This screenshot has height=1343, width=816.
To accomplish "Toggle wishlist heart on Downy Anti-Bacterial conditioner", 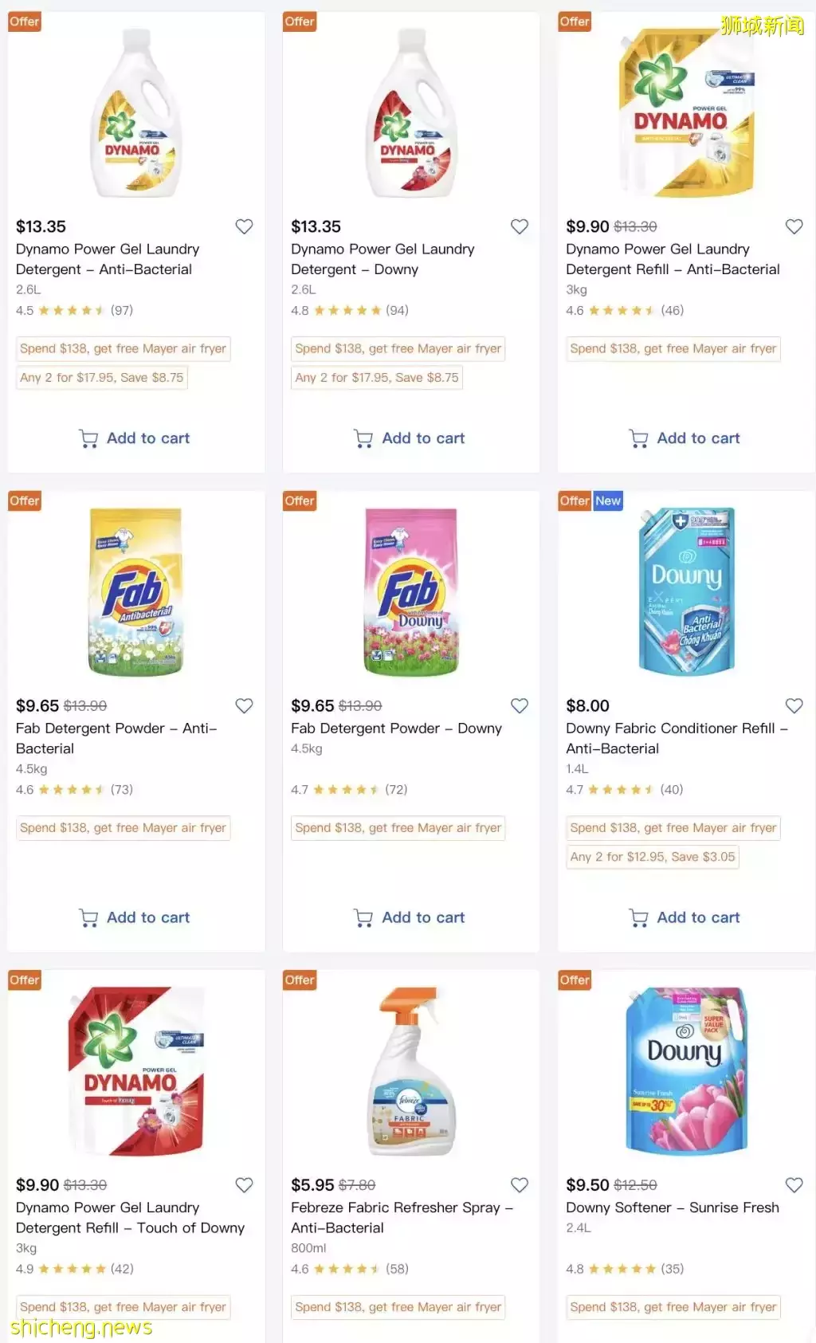I will coord(794,705).
